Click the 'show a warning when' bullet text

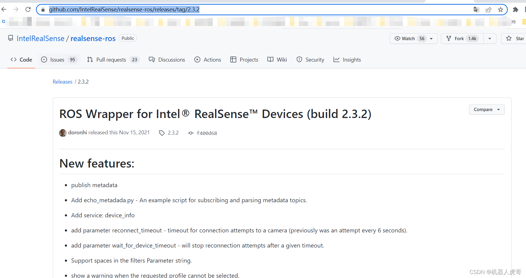155,275
